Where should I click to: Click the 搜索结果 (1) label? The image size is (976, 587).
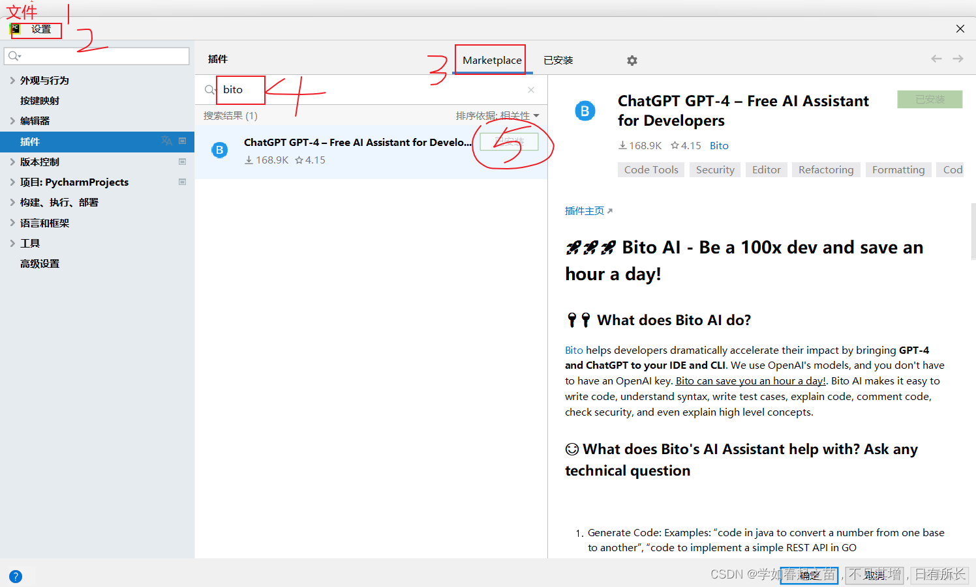click(x=230, y=115)
